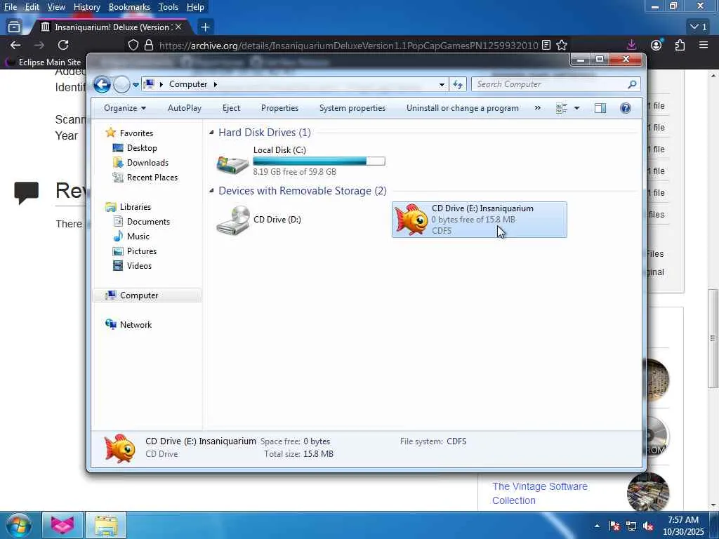Screen dimensions: 719x539
Task: Toggle reader view icon in URL bar
Action: 546,45
